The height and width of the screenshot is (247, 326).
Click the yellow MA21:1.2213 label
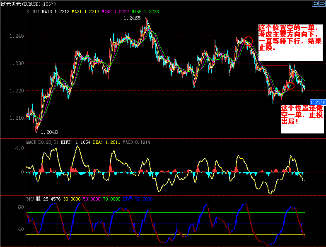pyautogui.click(x=85, y=12)
